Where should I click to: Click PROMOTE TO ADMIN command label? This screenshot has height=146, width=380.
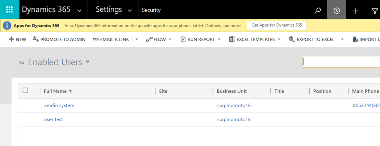[63, 39]
